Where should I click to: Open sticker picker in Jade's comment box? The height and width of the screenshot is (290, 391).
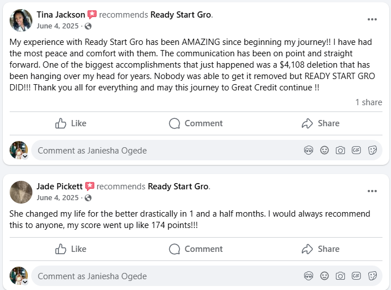[372, 276]
